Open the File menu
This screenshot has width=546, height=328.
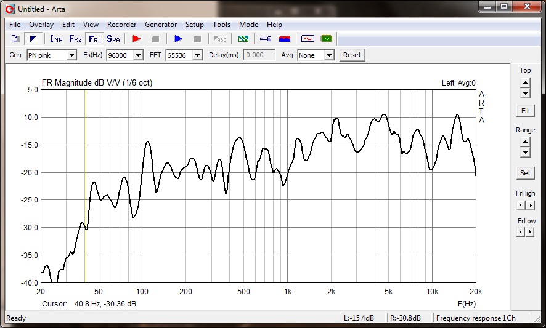[x=15, y=25]
